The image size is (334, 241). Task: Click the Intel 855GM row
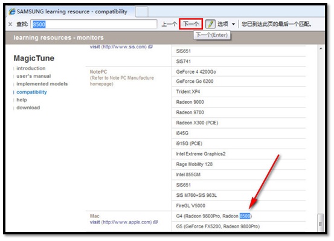point(239,175)
